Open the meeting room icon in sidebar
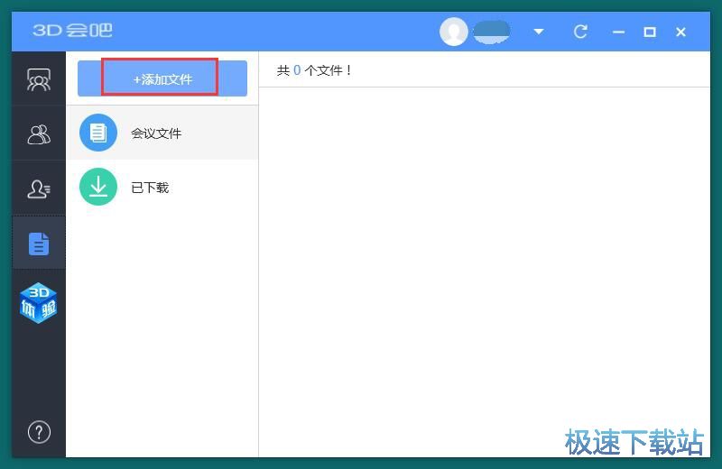Viewport: 722px width, 469px height. [39, 79]
